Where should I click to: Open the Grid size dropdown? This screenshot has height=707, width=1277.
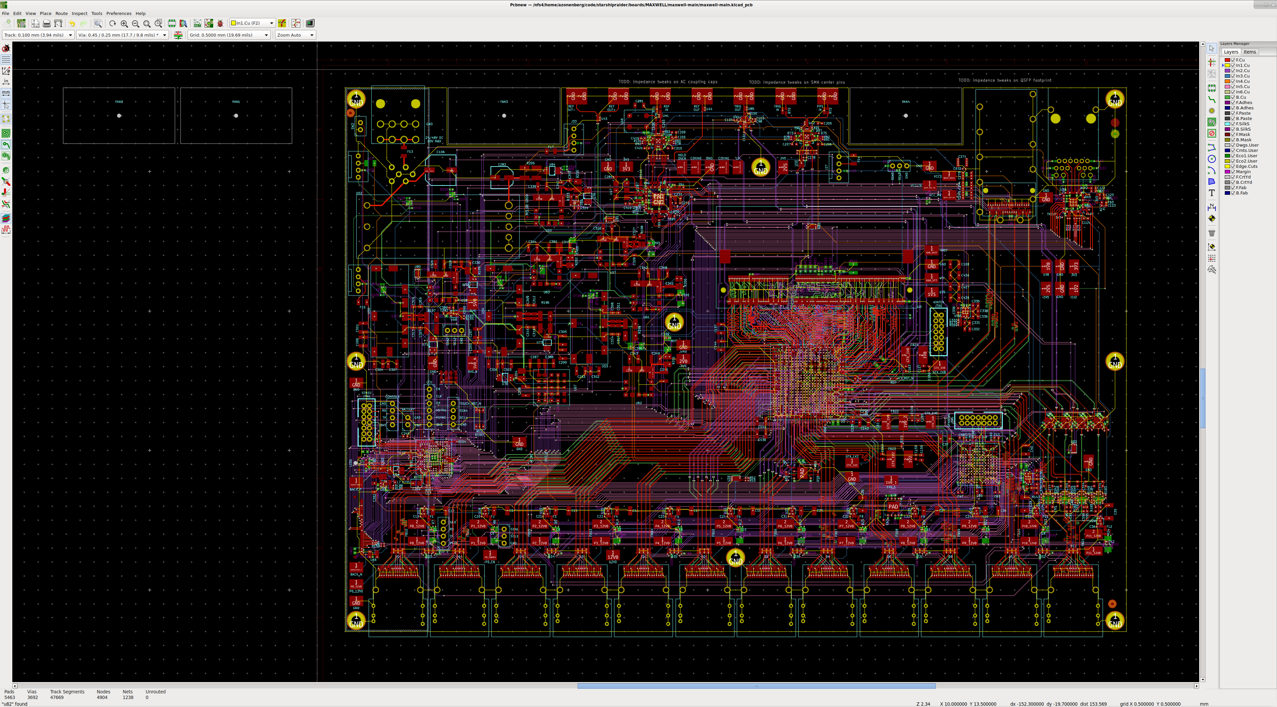pyautogui.click(x=229, y=35)
